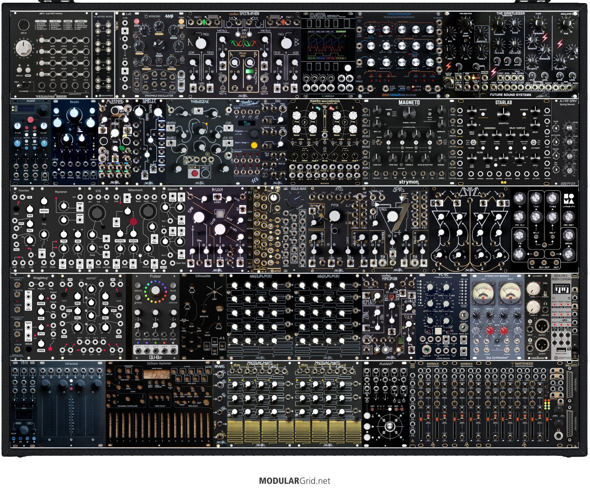590x488 pixels.
Task: Select the DXG module
Action: [274, 142]
